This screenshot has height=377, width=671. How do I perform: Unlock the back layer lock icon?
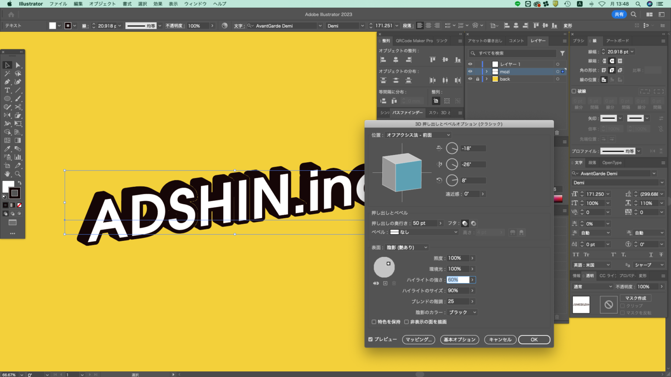[x=477, y=79]
